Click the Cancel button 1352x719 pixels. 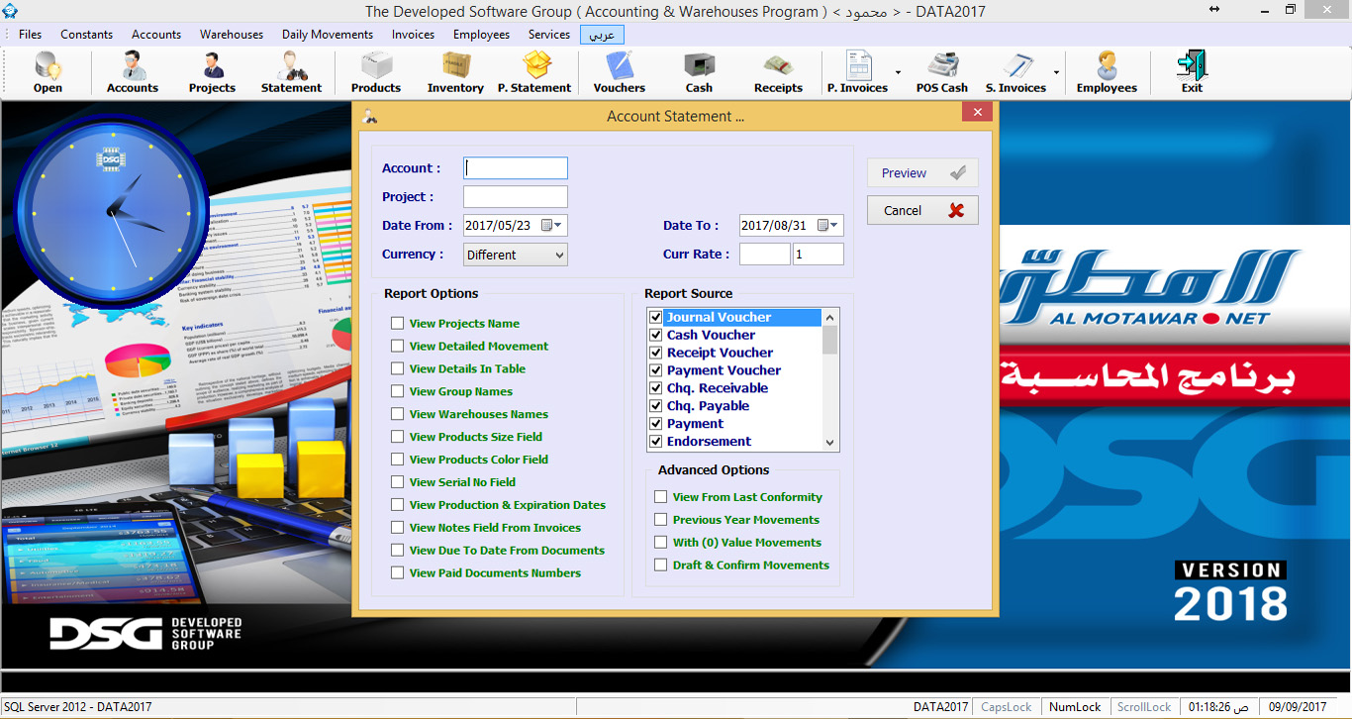pyautogui.click(x=922, y=210)
